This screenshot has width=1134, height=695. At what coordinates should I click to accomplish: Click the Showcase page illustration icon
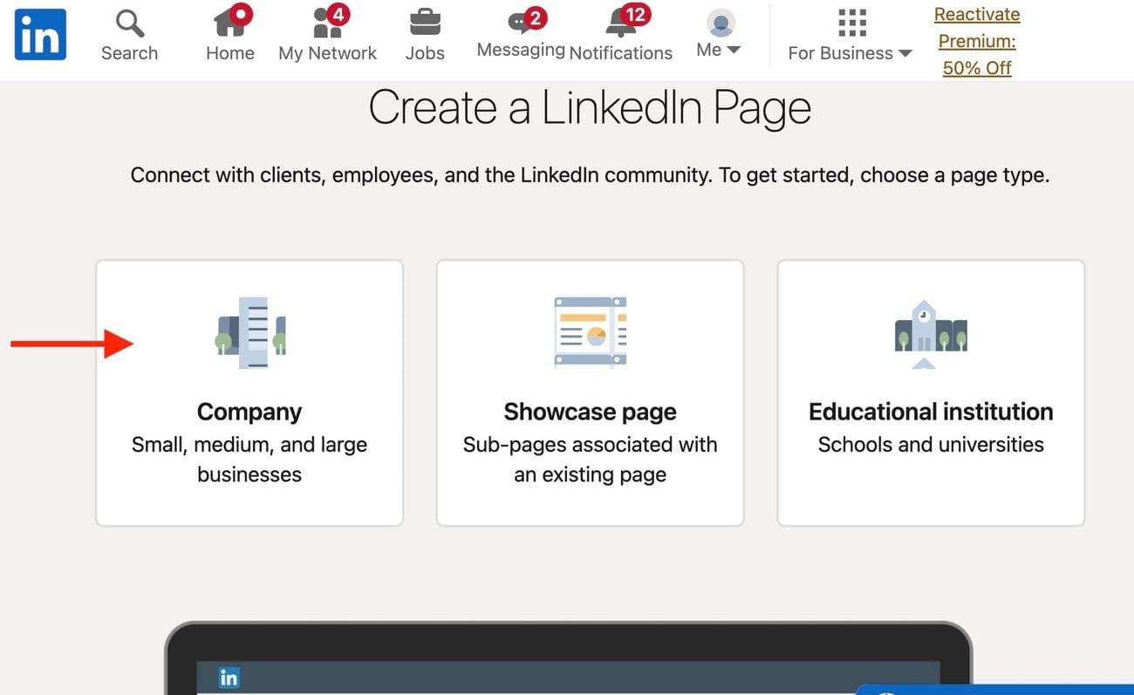pos(591,332)
